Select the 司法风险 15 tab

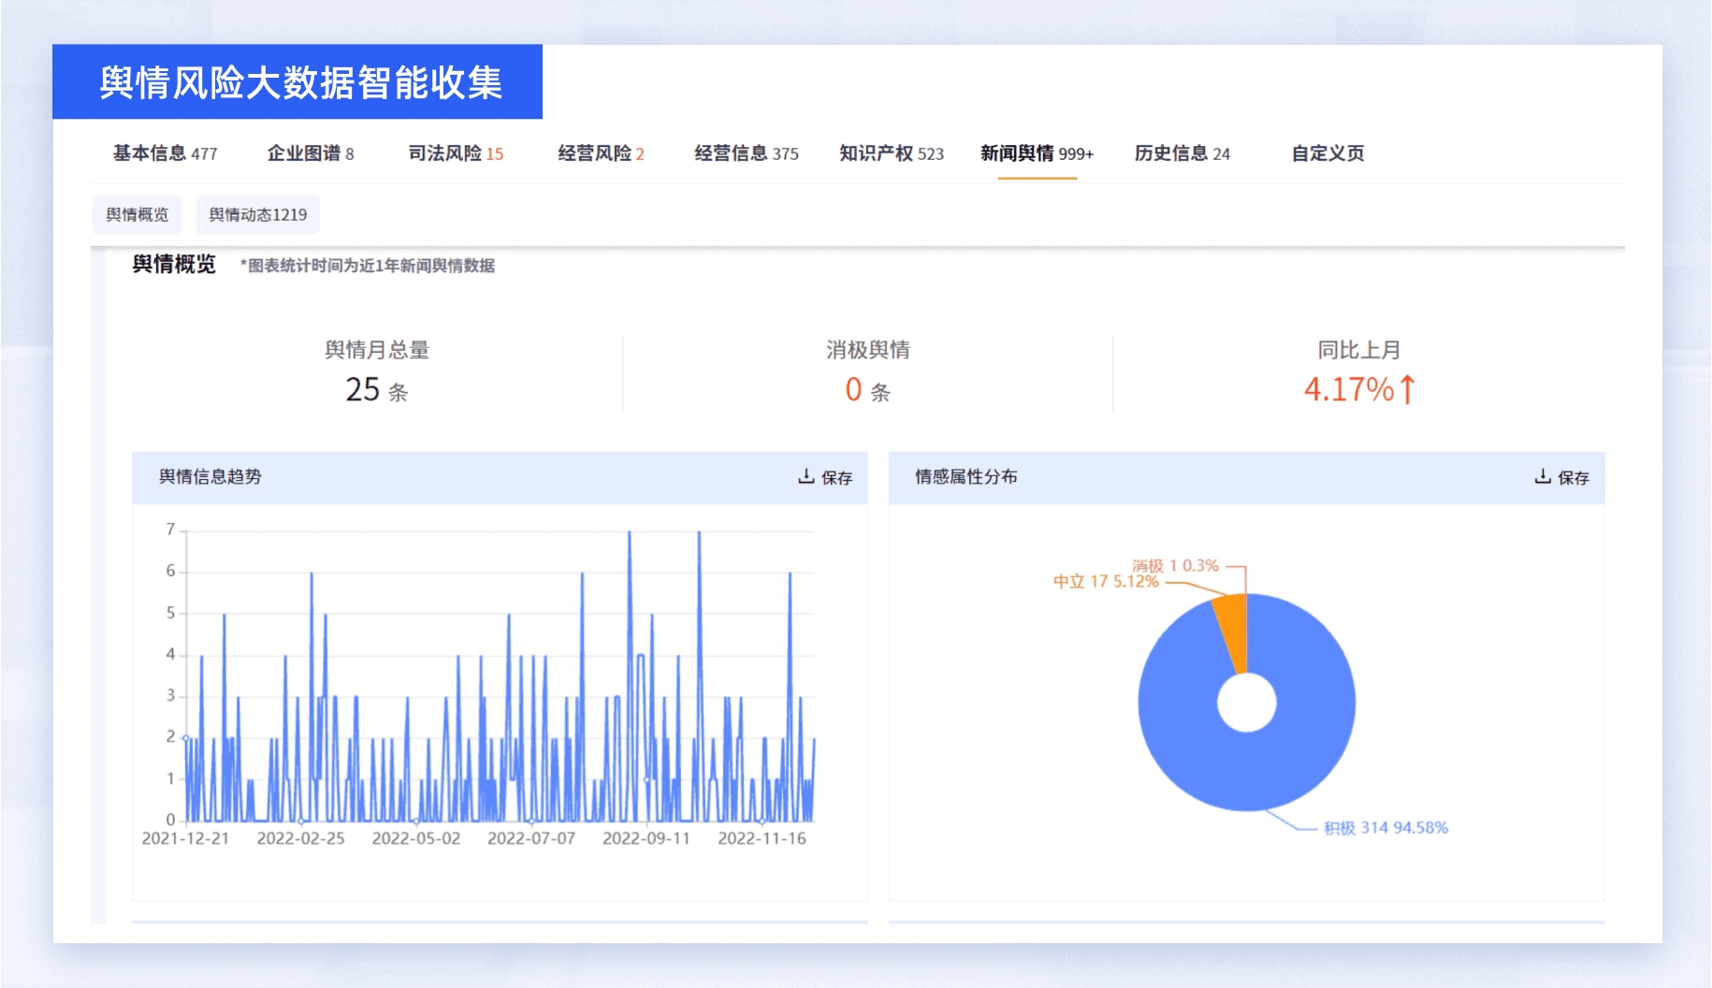point(455,153)
